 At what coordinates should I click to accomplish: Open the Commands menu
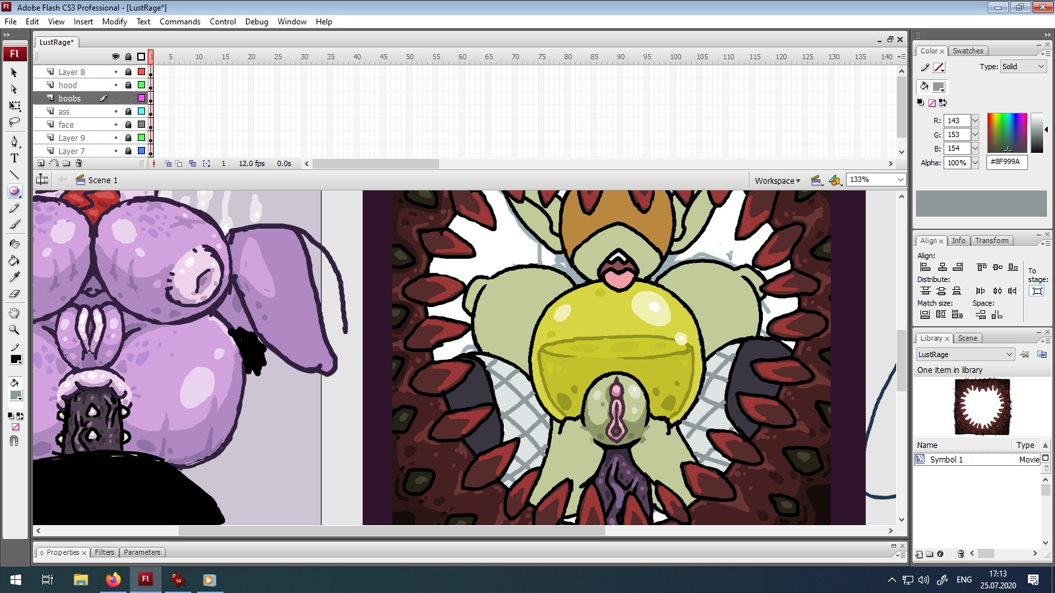coord(180,22)
